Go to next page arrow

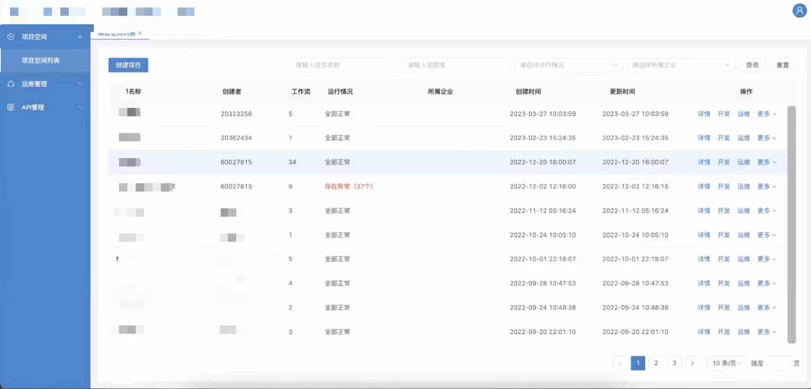pyautogui.click(x=692, y=363)
